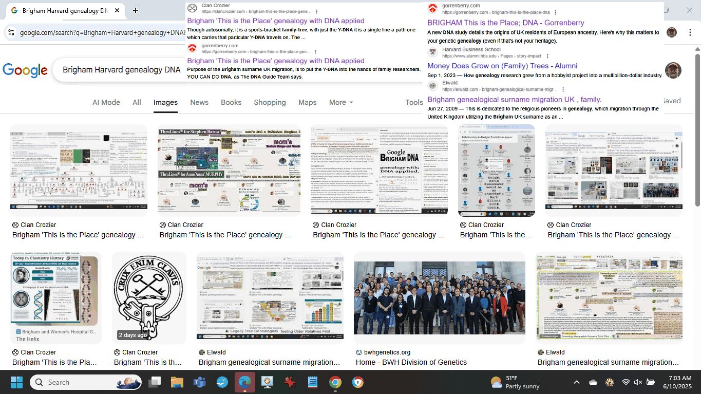Screen dimensions: 701x394
Task: Show hidden icons in the system tray
Action: tap(576, 382)
